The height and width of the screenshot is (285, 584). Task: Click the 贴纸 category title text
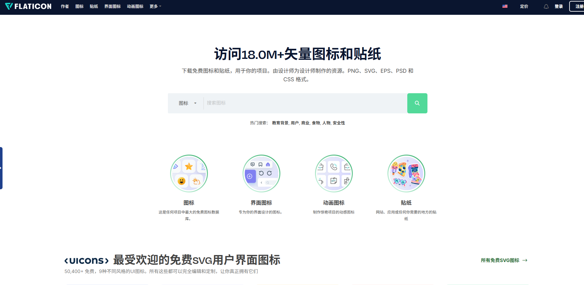click(x=406, y=203)
